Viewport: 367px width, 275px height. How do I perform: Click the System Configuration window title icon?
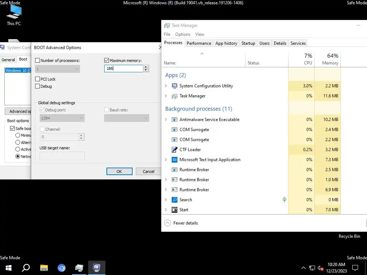pos(3,48)
